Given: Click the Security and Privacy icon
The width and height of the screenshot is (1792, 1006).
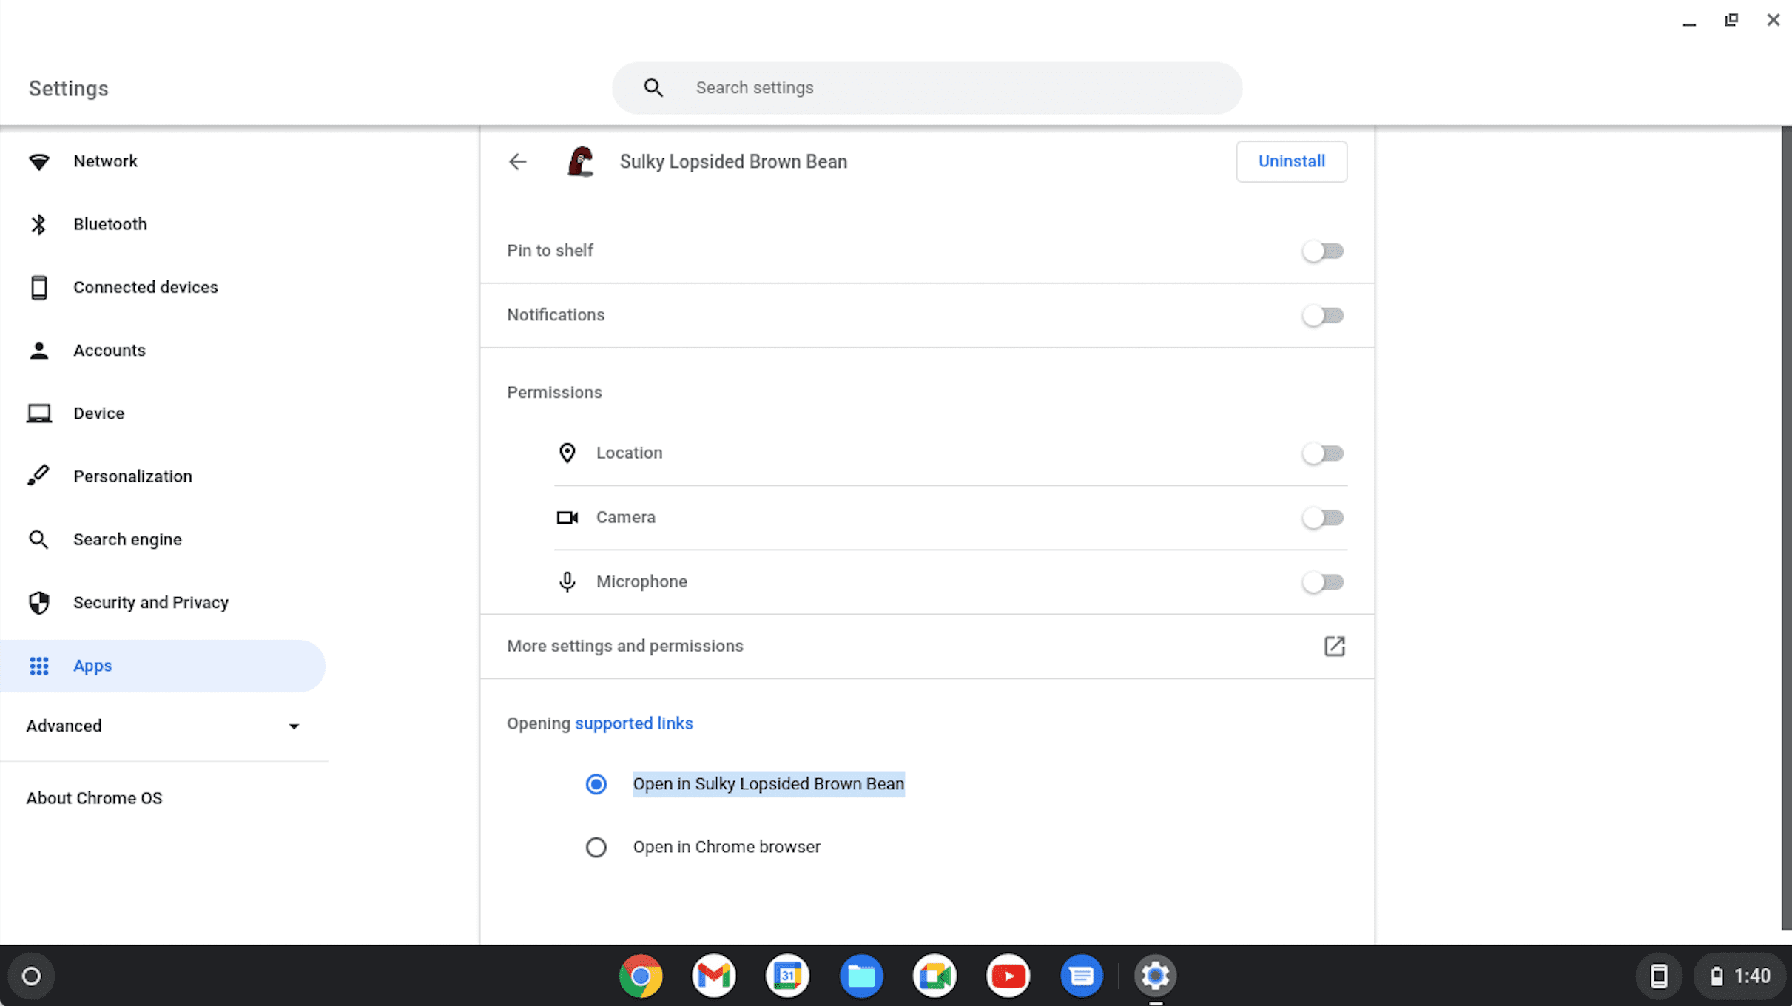Looking at the screenshot, I should coord(41,603).
